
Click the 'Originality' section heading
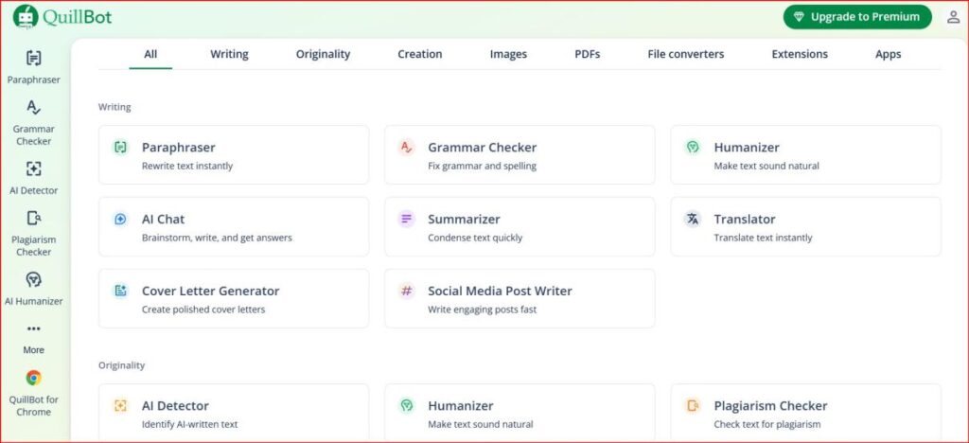coord(122,365)
